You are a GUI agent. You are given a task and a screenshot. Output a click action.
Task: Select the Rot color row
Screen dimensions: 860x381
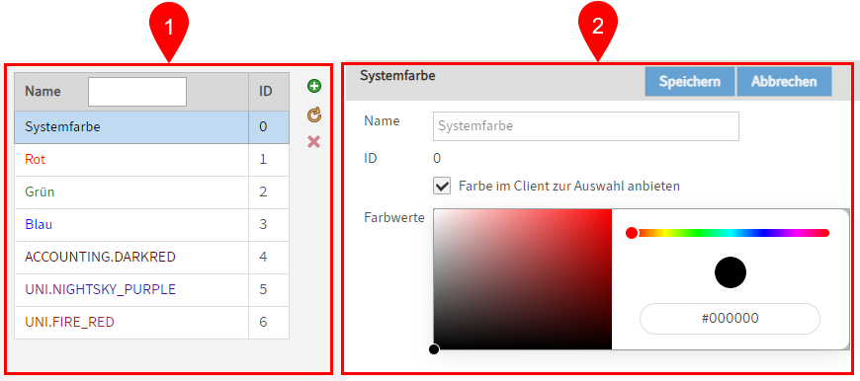coord(151,160)
